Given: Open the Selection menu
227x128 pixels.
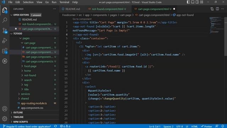Looking at the screenshot, I should [28, 2].
